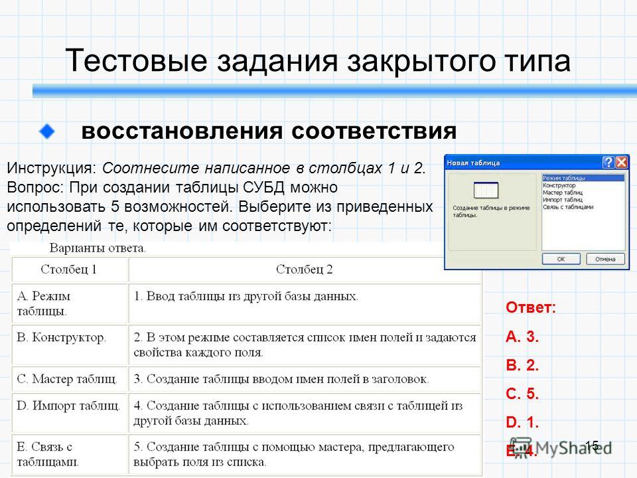The image size is (637, 478).
Task: Close the Новая таблица dialog
Action: pyautogui.click(x=622, y=163)
